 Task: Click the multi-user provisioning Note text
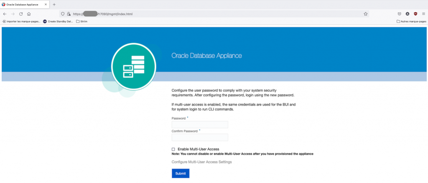(242, 154)
